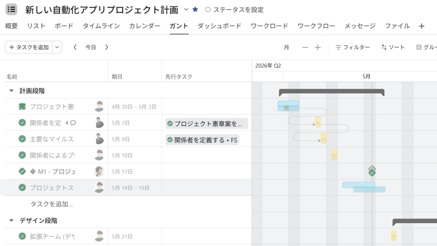Viewport: 437px width, 246px height.
Task: Toggle approval status of プロジェクト憲 task
Action: (22, 106)
